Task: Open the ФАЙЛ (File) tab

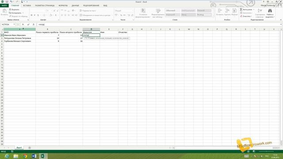Action: tap(4, 6)
